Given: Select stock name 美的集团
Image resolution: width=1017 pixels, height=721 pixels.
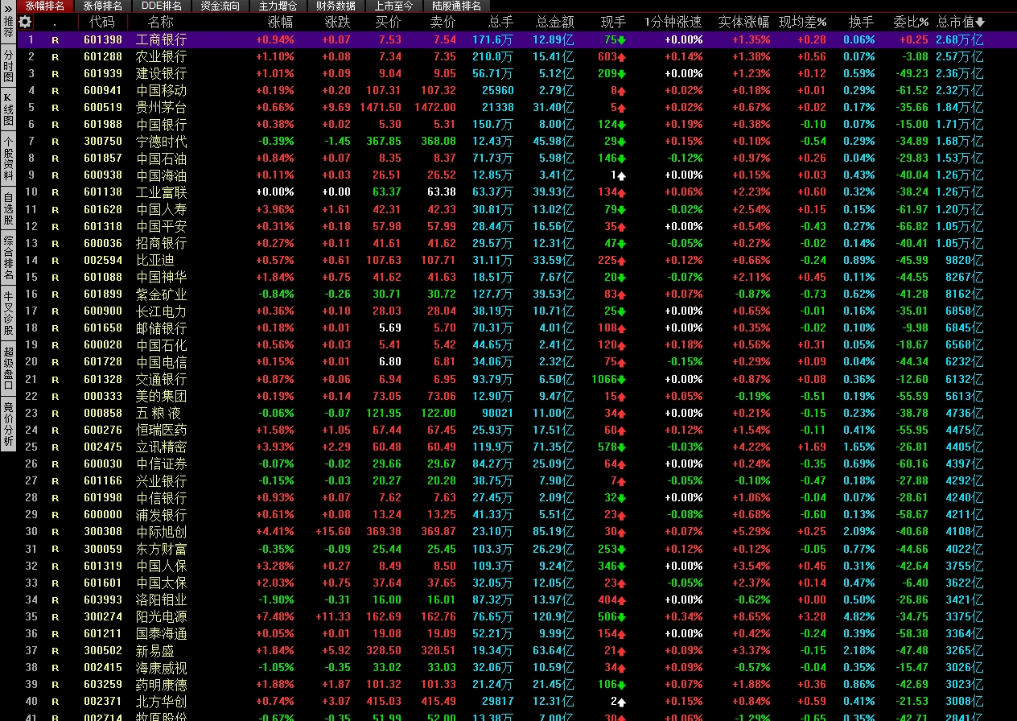Looking at the screenshot, I should (161, 396).
